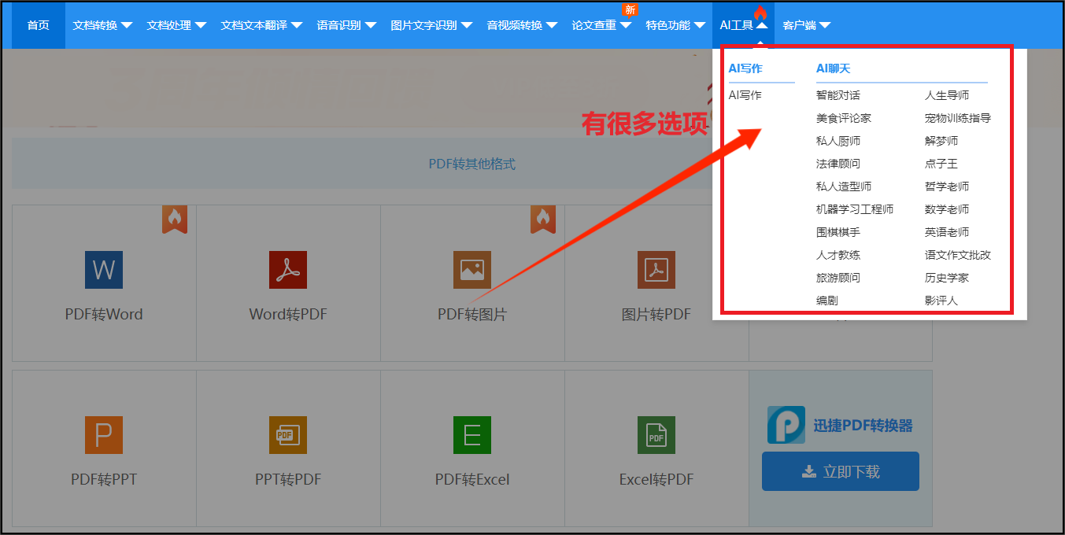Open the 特色功能 menu item

(674, 24)
